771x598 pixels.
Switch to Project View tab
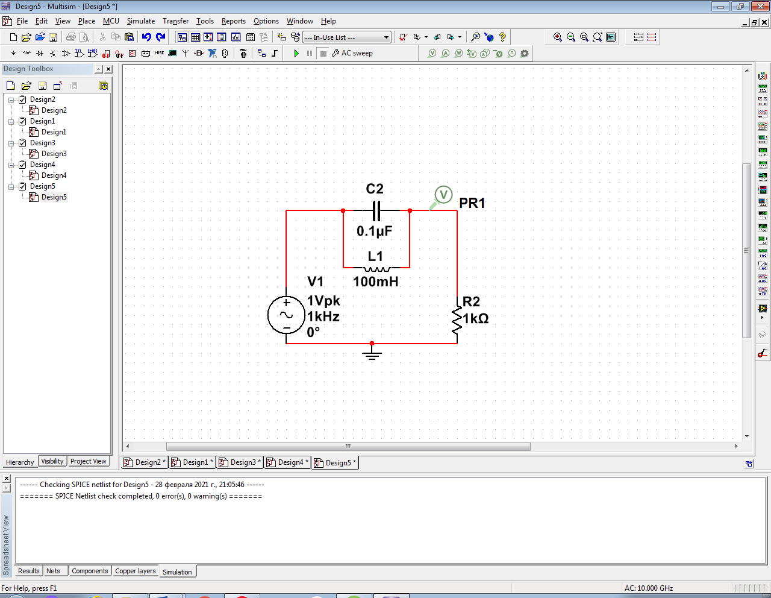click(x=88, y=461)
